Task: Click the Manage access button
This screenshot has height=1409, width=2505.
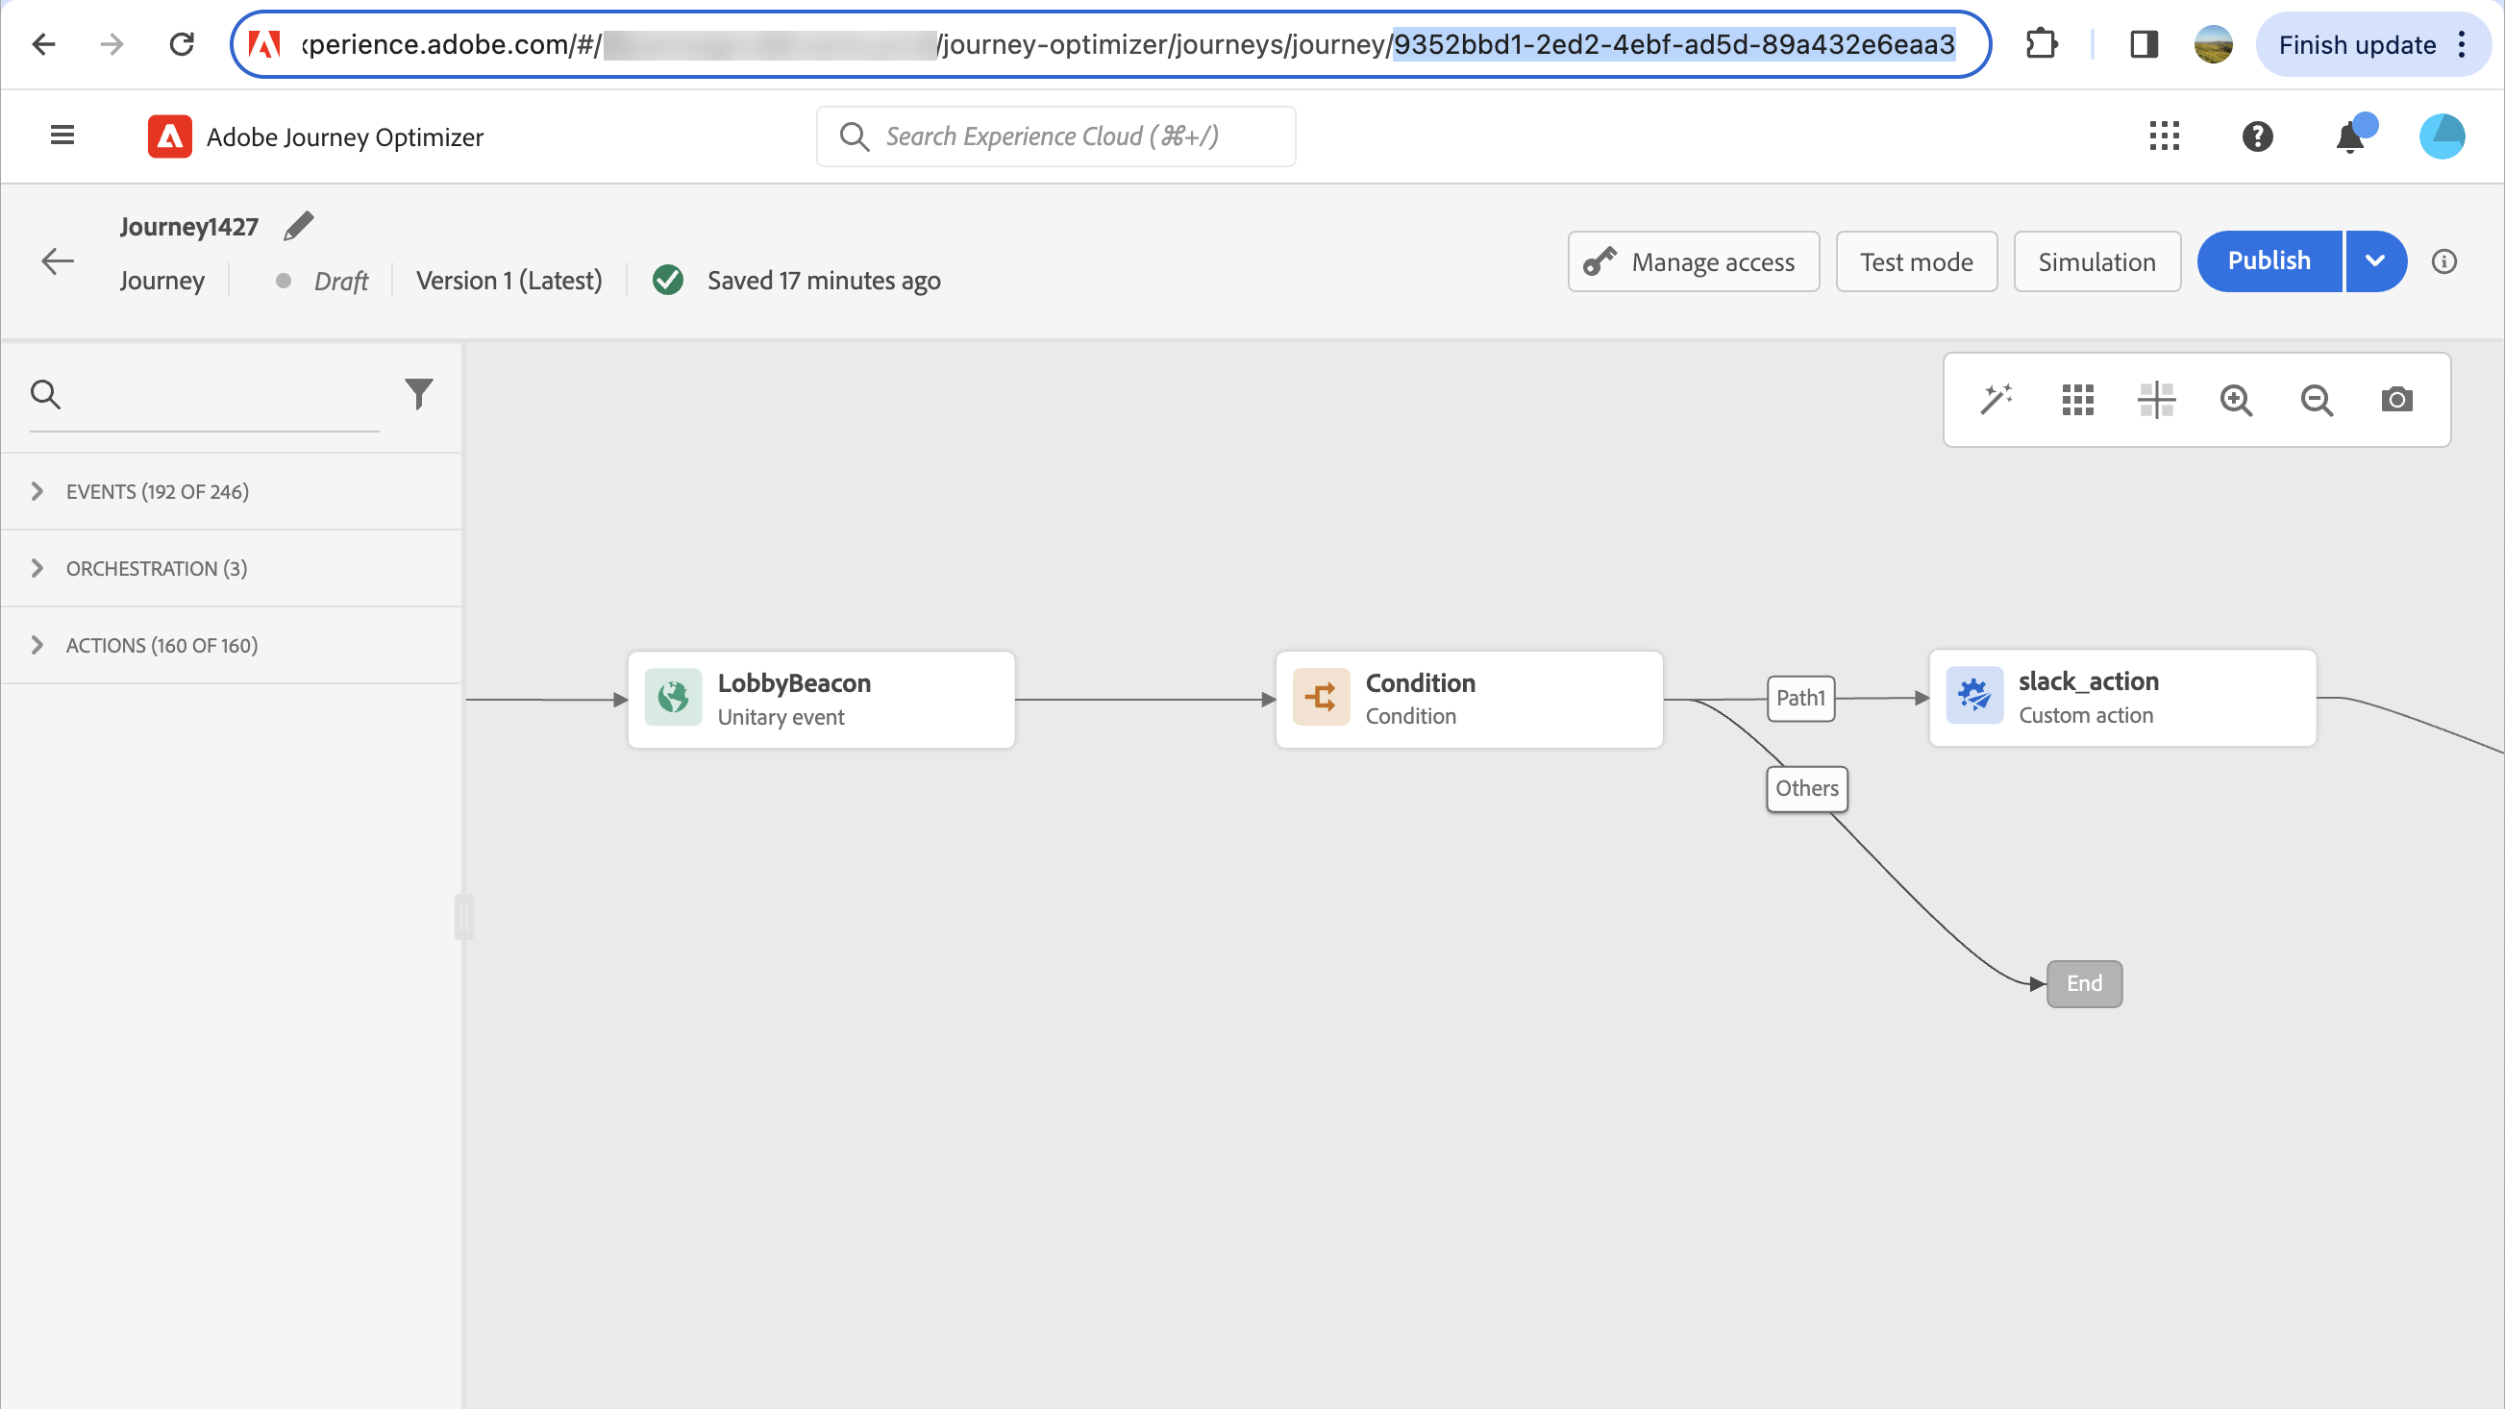Action: 1693,261
